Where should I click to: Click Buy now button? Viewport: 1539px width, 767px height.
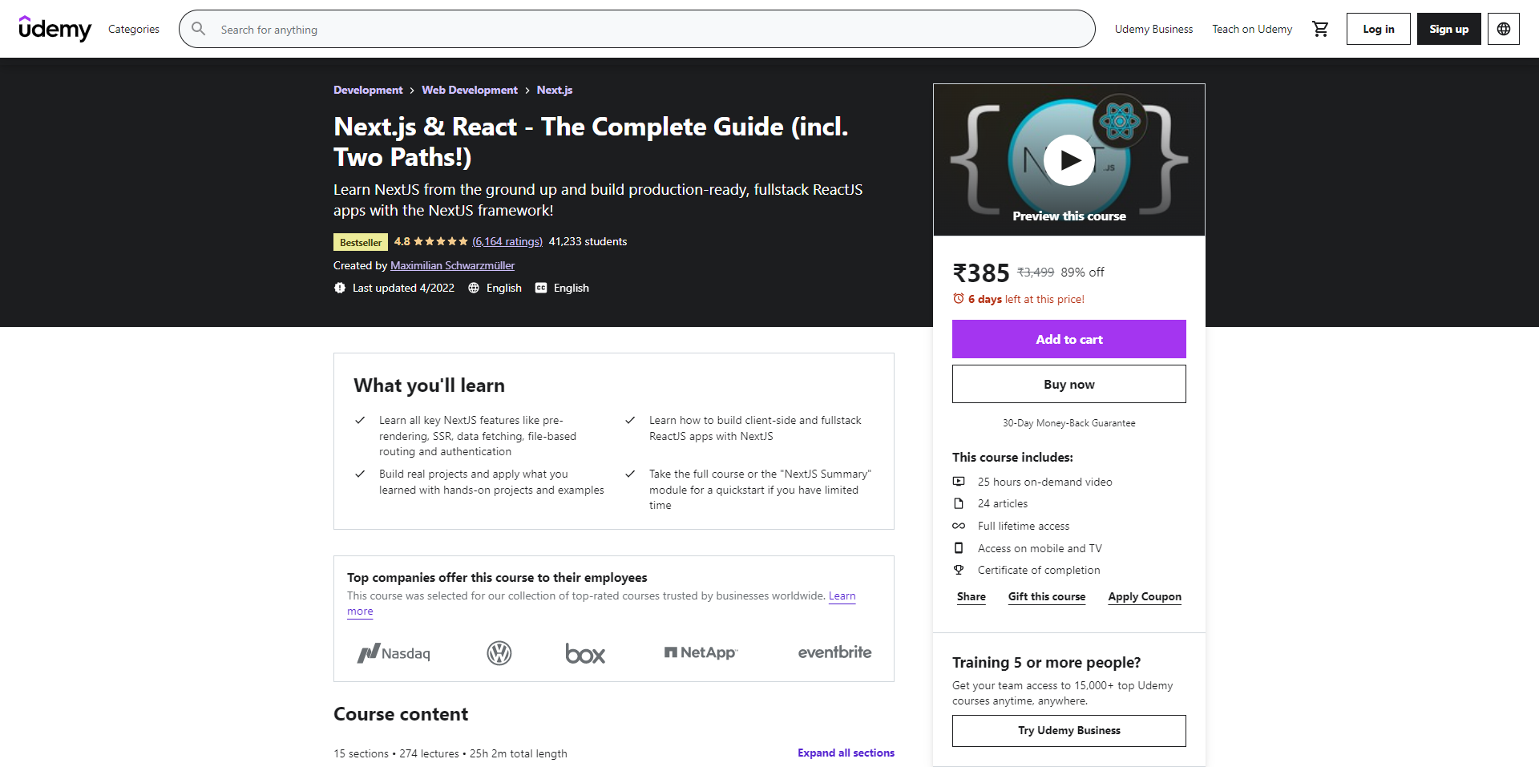tap(1068, 384)
